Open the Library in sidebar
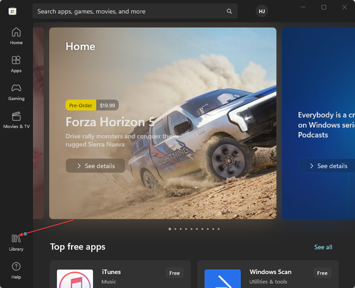 [16, 243]
